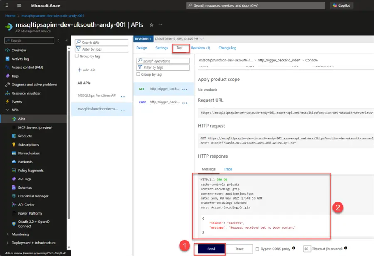Open the Resource visualizer icon entry

(7, 93)
